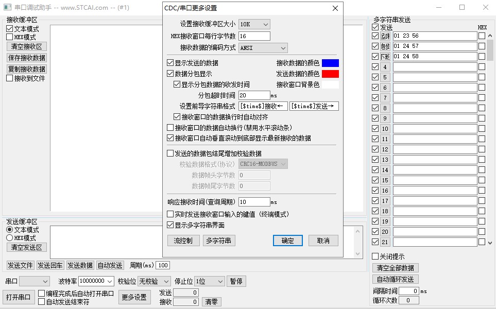Image resolution: width=496 pixels, height=309 pixels.
Task: Click string field containing 01 24 57
Action: pyautogui.click(x=435, y=46)
